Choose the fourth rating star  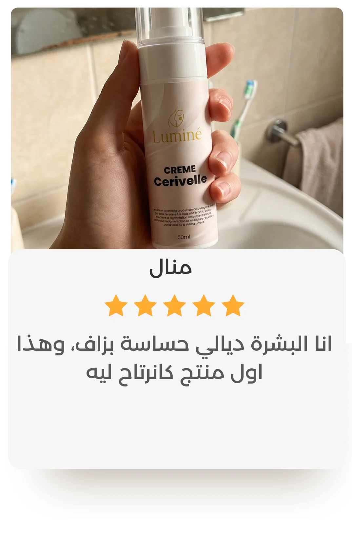(204, 306)
